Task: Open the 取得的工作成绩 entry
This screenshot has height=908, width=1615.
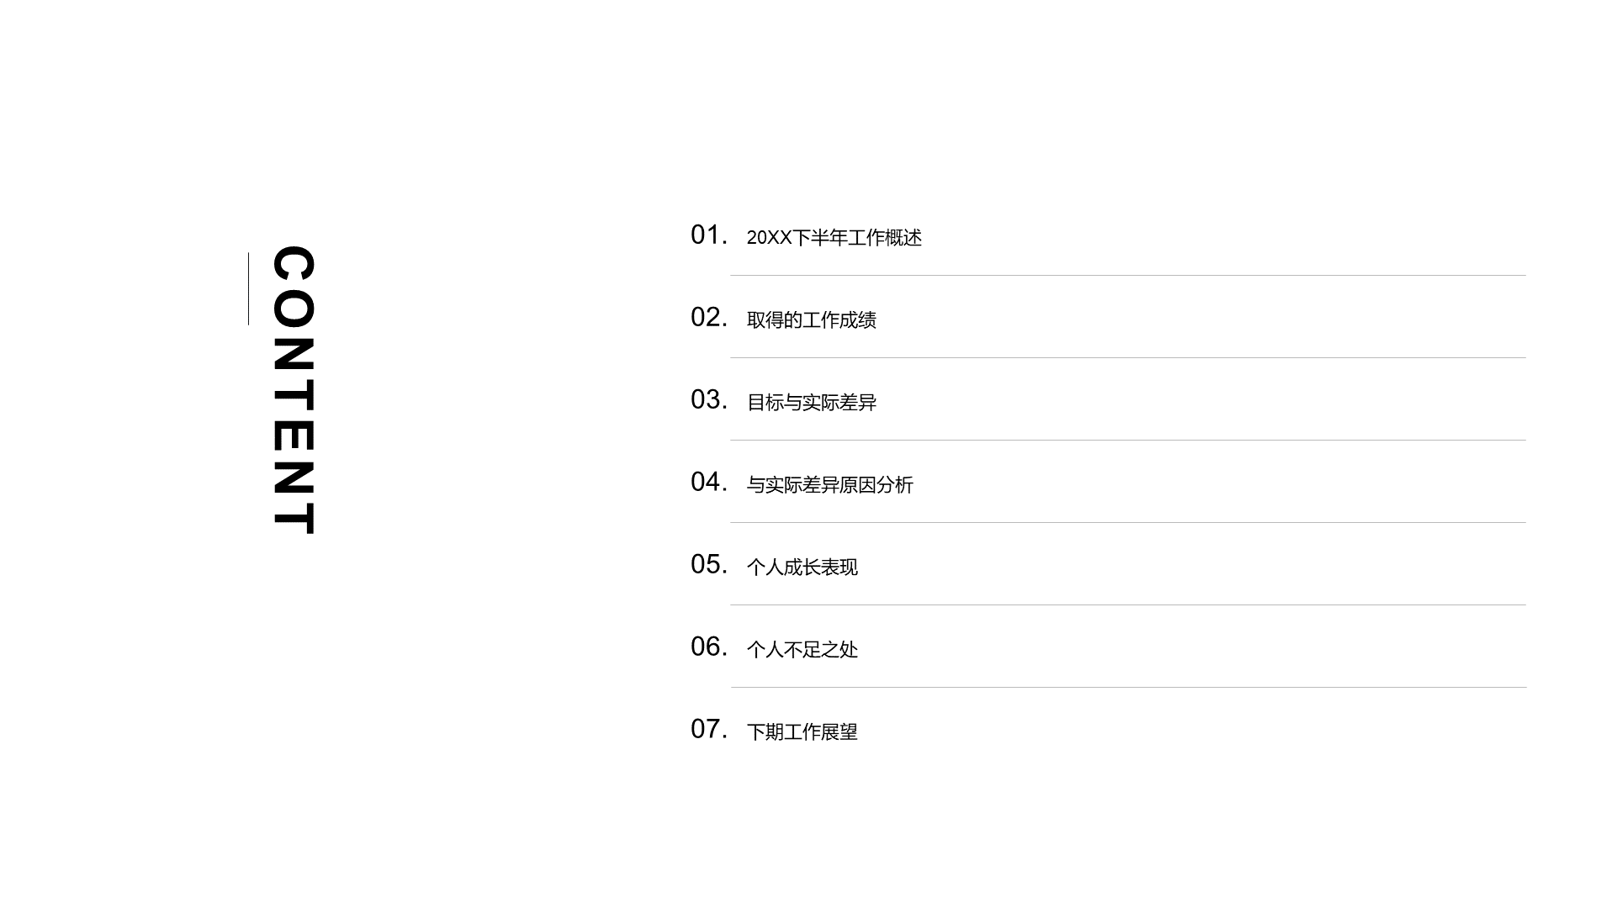Action: click(812, 320)
